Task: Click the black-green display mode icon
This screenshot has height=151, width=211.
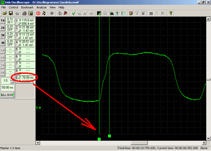Action: click(x=99, y=13)
